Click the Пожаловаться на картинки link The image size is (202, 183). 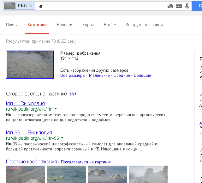86,162
